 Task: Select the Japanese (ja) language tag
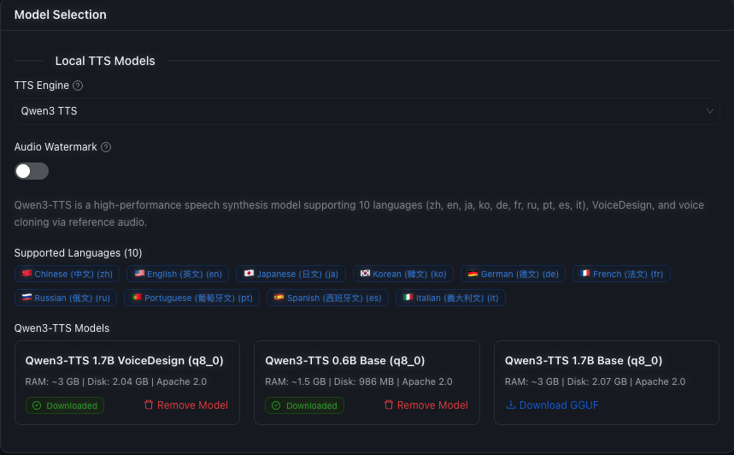click(x=291, y=274)
